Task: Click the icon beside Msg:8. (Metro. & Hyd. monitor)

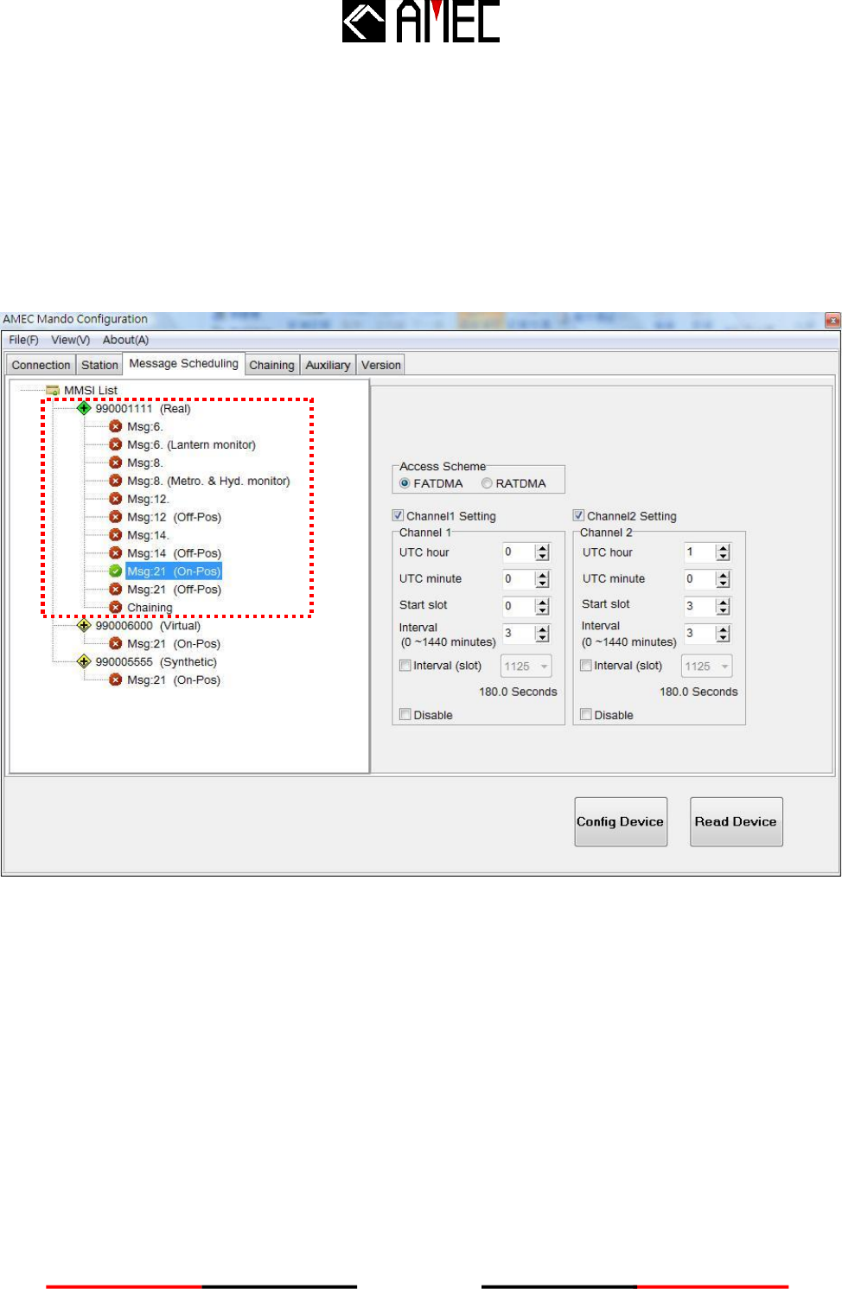Action: 115,481
